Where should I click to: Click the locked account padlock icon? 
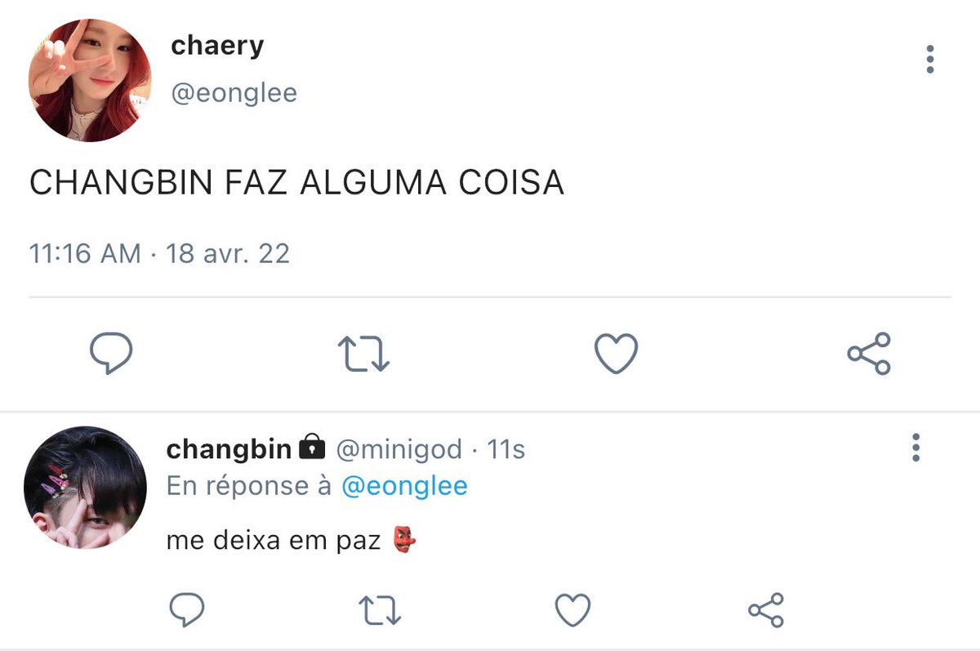tap(311, 447)
